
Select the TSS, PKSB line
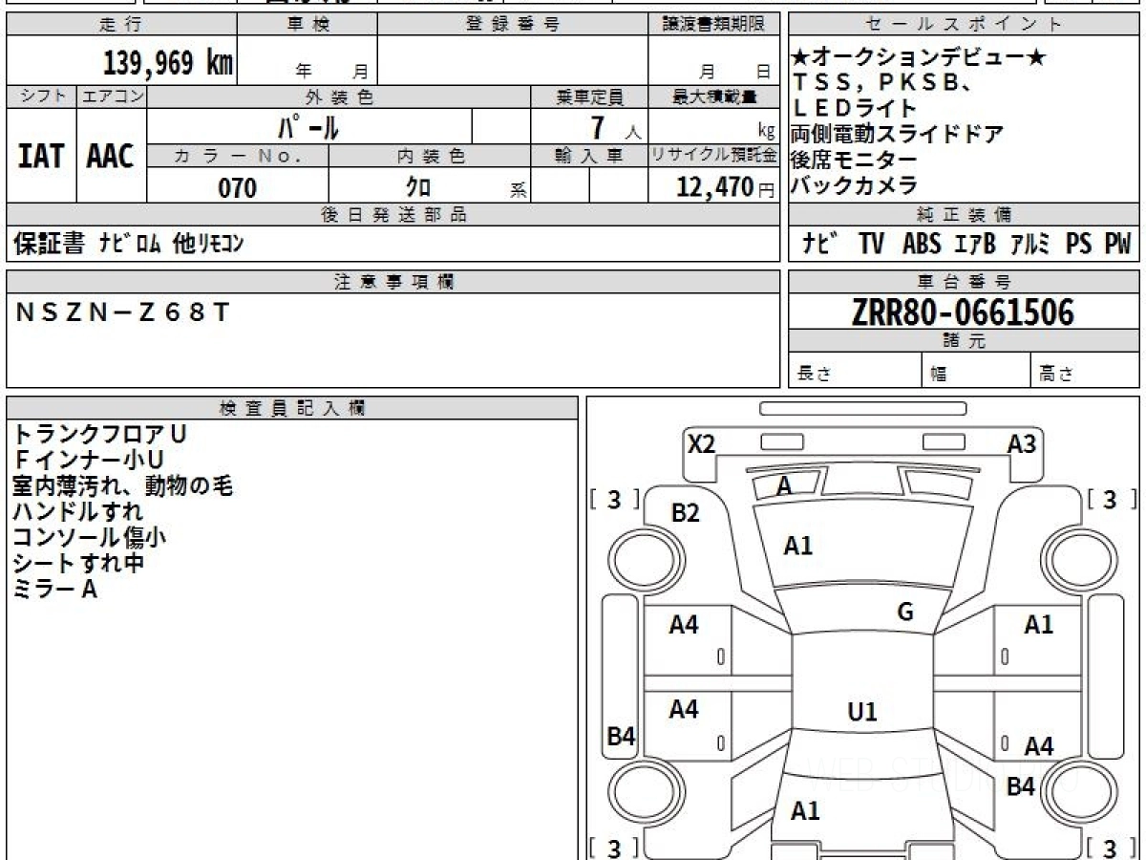[884, 83]
